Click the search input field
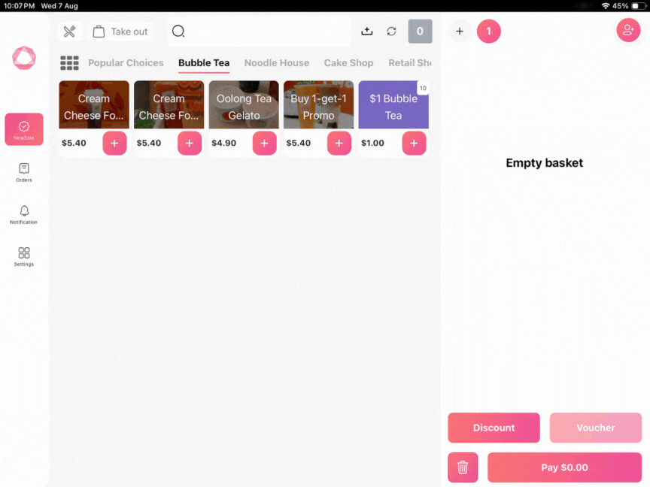The width and height of the screenshot is (650, 487). (260, 32)
